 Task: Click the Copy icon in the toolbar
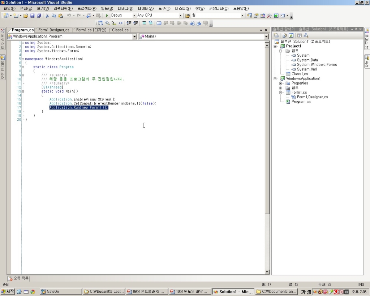[x=54, y=16]
